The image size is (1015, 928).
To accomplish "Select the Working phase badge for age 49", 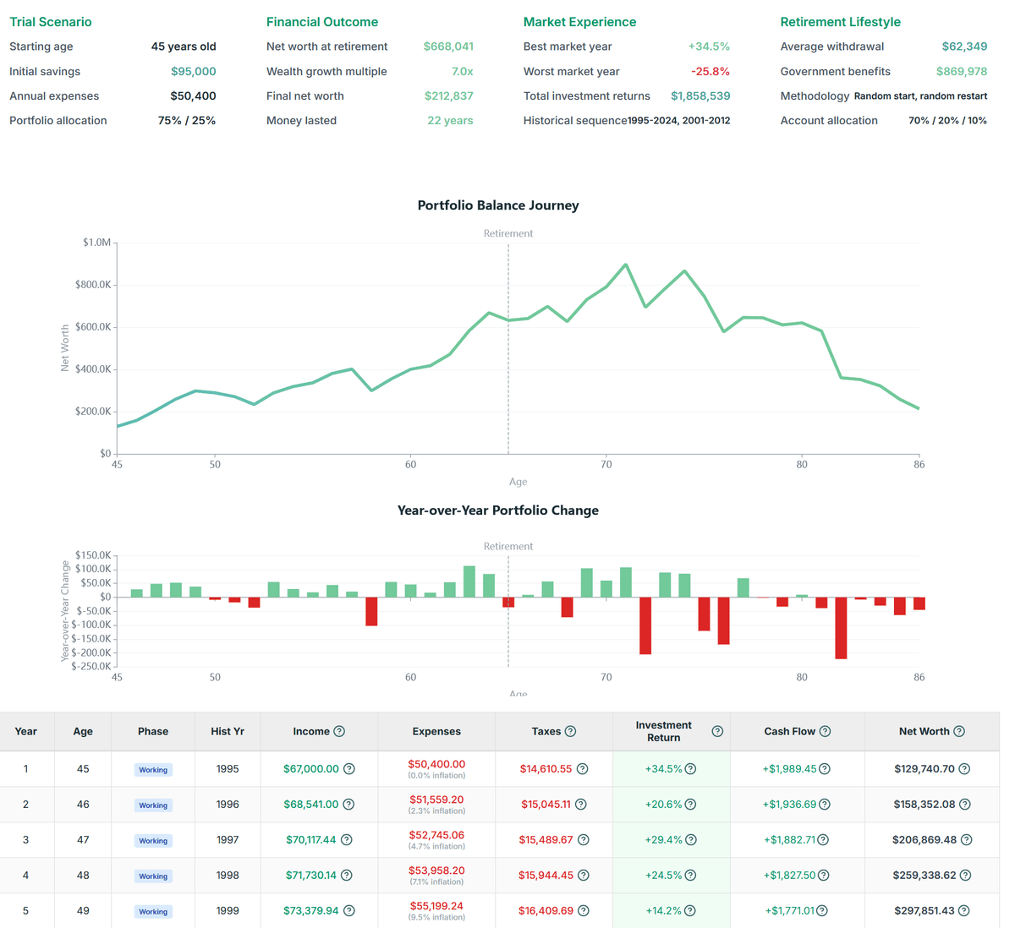I will click(x=153, y=912).
